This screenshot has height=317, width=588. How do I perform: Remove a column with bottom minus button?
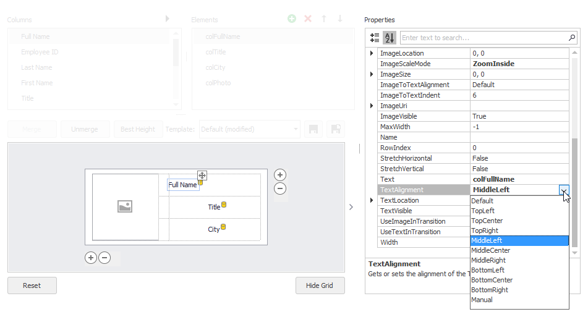click(x=104, y=258)
